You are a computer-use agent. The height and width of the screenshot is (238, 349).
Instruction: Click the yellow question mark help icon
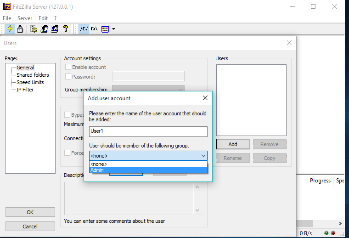point(66,28)
